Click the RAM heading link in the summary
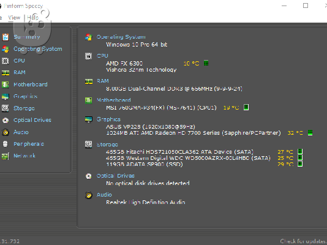 click(x=103, y=81)
